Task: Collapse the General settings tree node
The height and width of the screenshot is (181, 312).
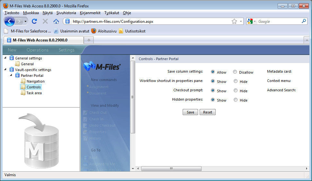Action: pos(5,58)
